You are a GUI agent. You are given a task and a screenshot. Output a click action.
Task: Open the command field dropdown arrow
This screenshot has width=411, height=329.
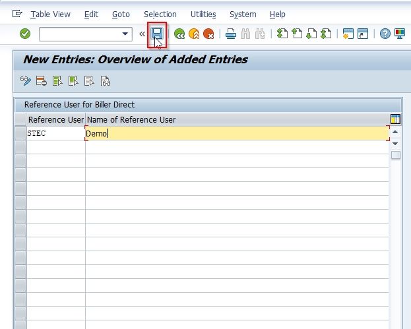(125, 34)
